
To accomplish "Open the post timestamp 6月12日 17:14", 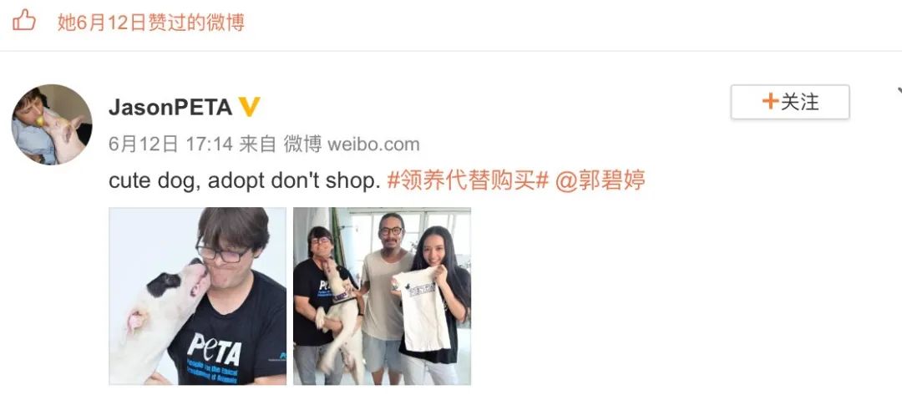I will point(170,144).
